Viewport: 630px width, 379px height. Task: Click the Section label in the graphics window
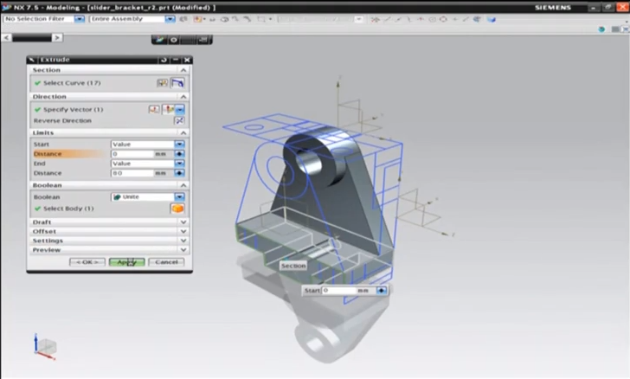[x=293, y=266]
